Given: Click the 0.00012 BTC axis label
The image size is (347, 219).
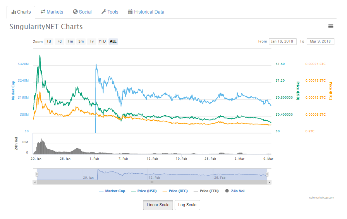Looking at the screenshot, I should tap(315, 98).
